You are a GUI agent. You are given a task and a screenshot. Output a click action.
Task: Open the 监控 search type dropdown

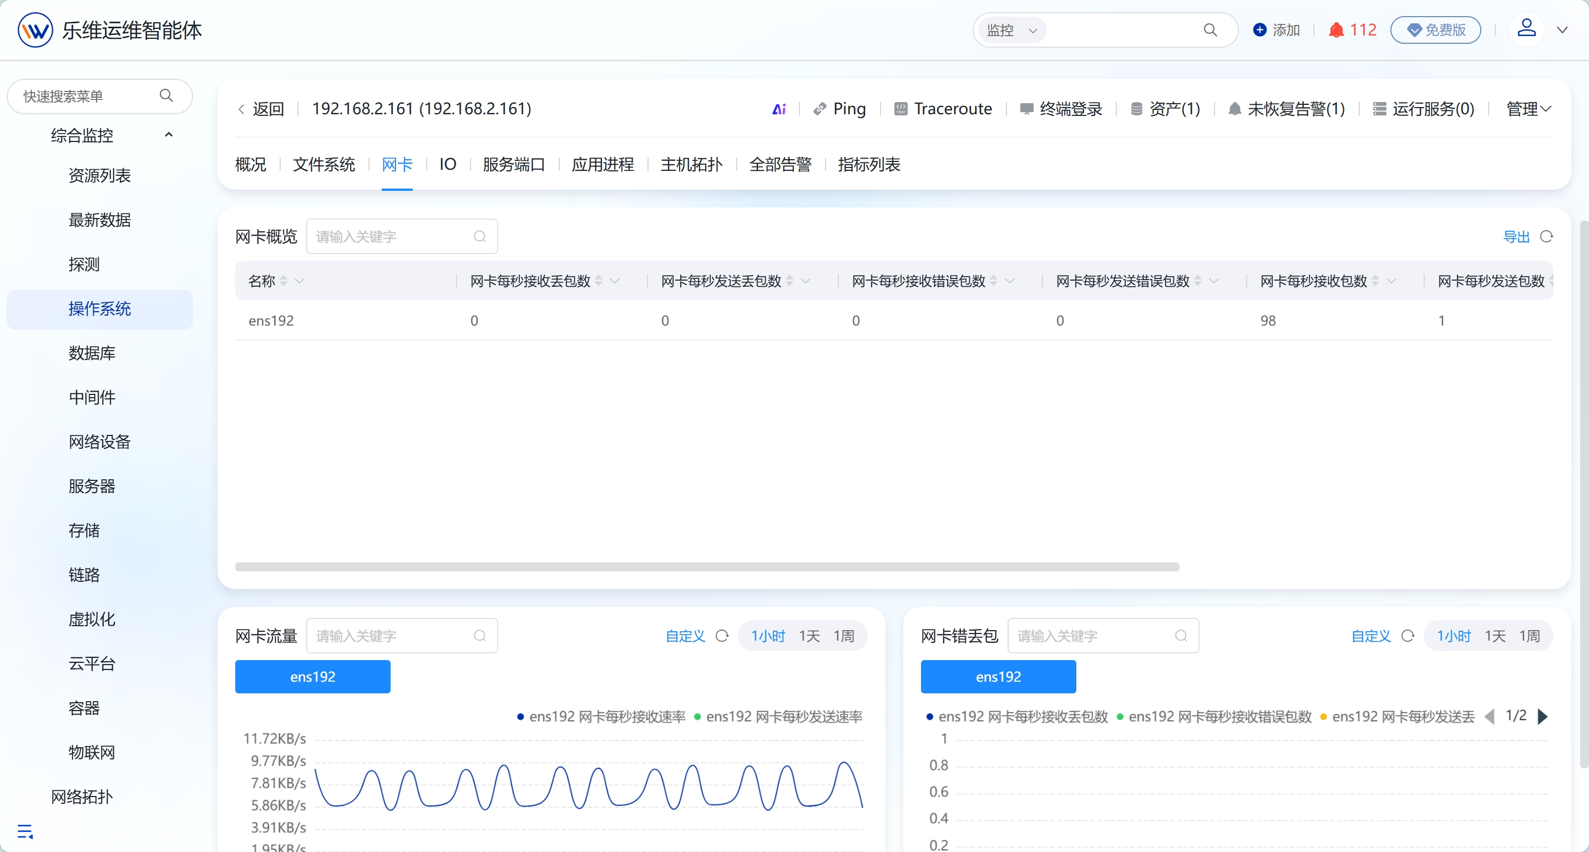point(1011,29)
